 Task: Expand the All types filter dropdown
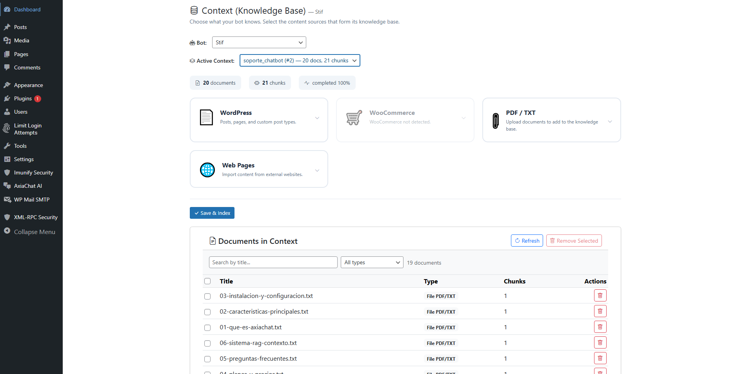tap(372, 262)
